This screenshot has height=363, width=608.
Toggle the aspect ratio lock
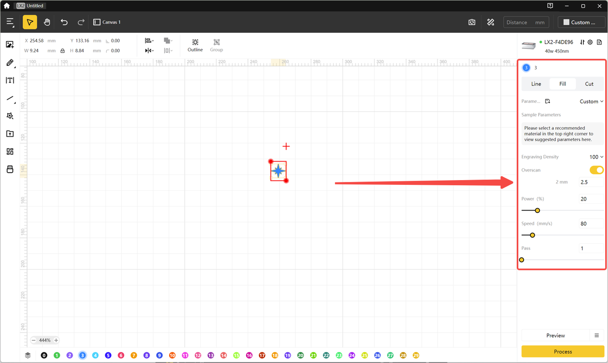62,50
